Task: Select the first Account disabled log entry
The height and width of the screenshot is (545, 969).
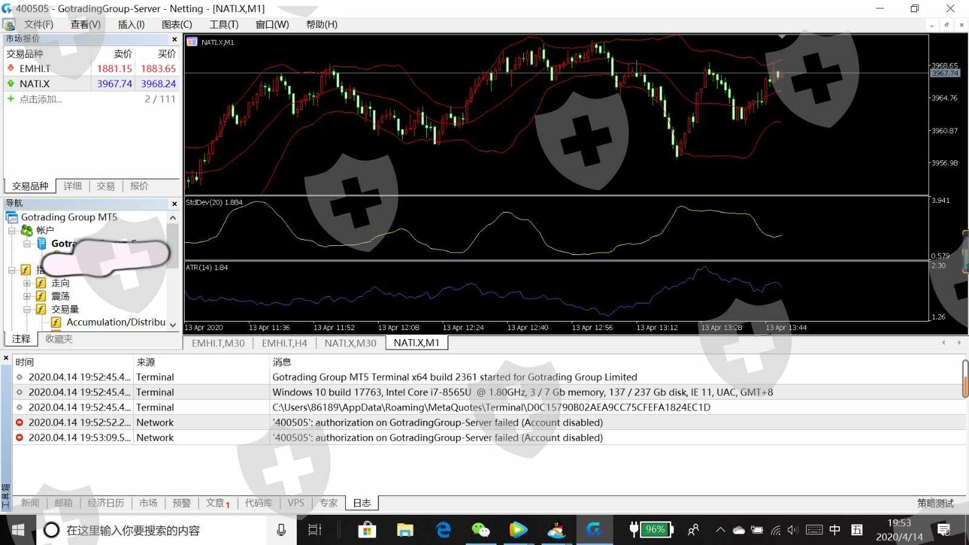Action: pos(436,422)
